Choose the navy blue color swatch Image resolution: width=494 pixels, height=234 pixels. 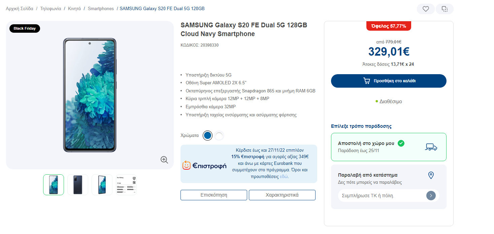208,136
